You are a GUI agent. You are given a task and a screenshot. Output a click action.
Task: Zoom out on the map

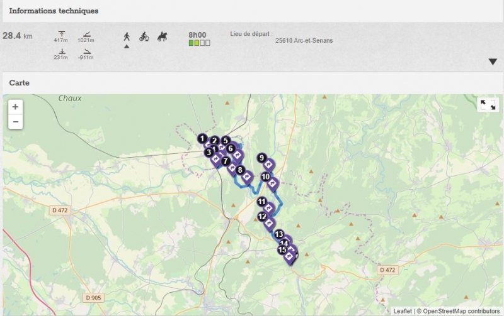click(16, 121)
